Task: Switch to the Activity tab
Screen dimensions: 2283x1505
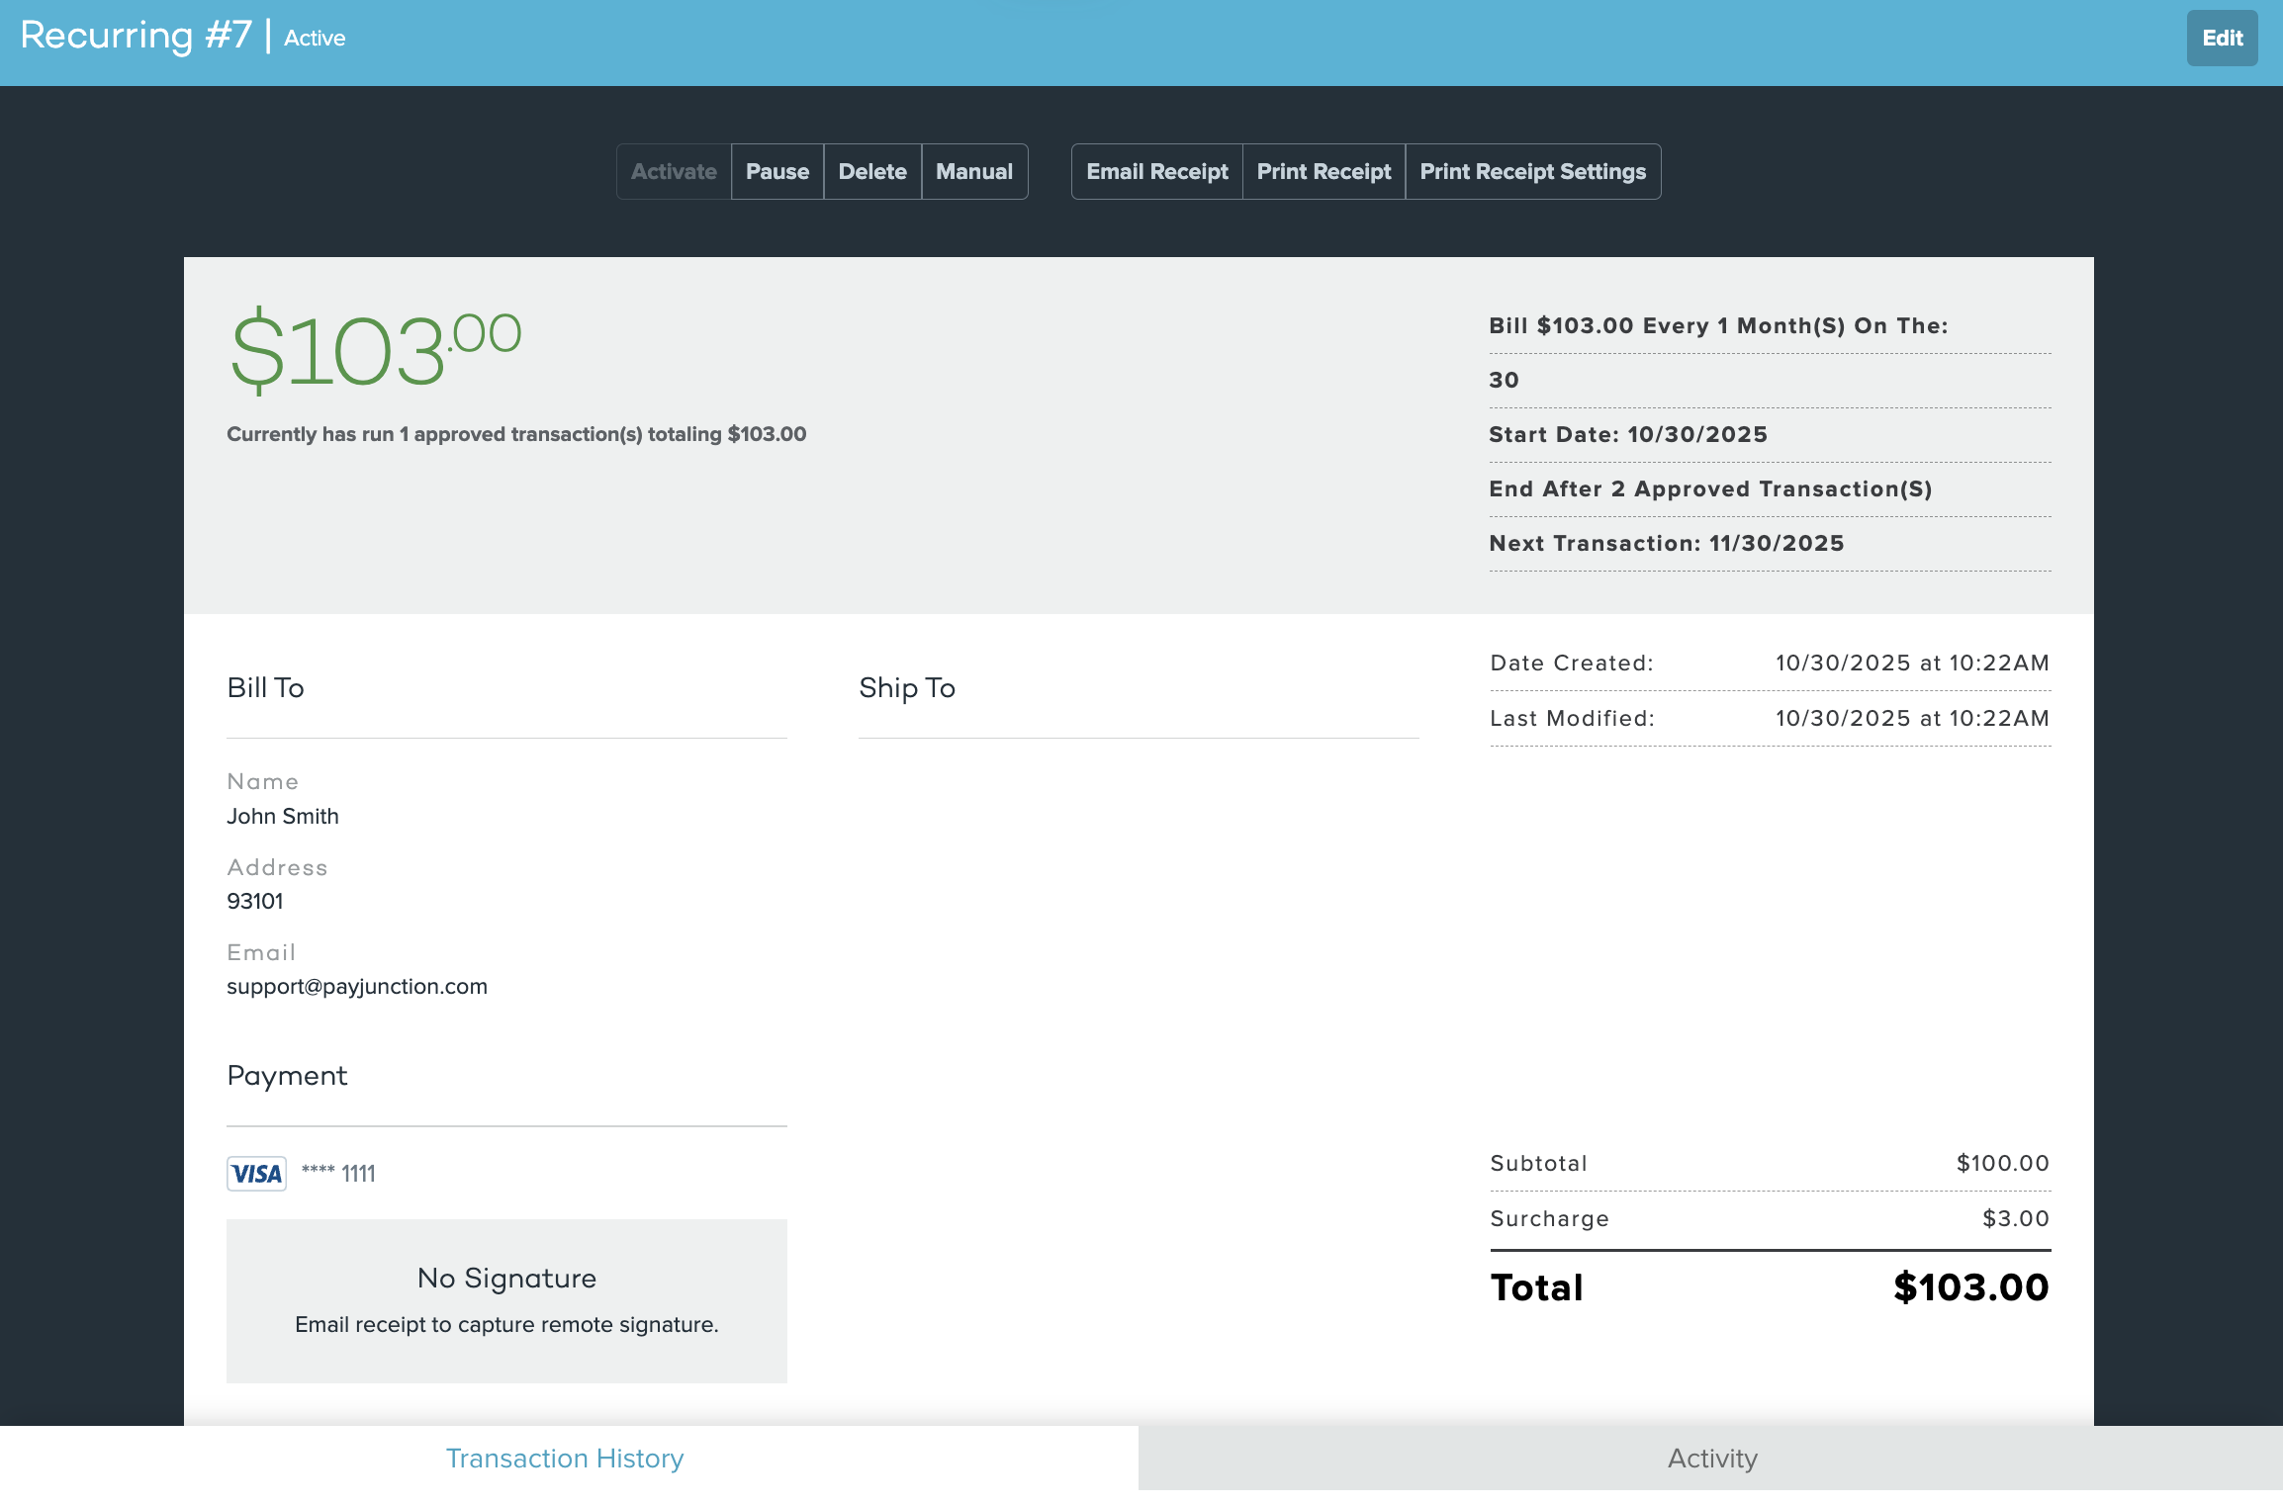Action: [1712, 1459]
